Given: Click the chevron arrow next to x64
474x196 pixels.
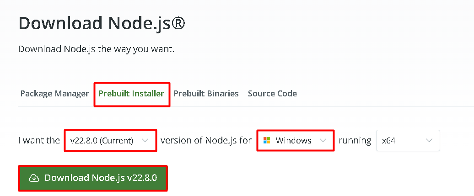Looking at the screenshot, I should tap(429, 141).
